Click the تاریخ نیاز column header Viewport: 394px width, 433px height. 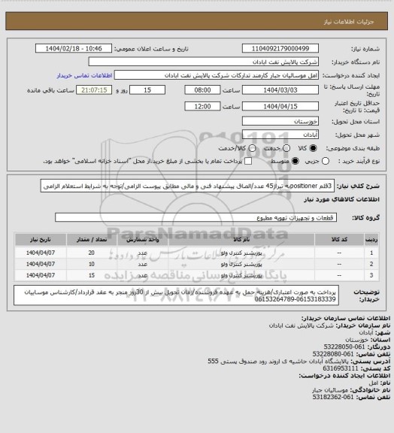tap(41, 239)
